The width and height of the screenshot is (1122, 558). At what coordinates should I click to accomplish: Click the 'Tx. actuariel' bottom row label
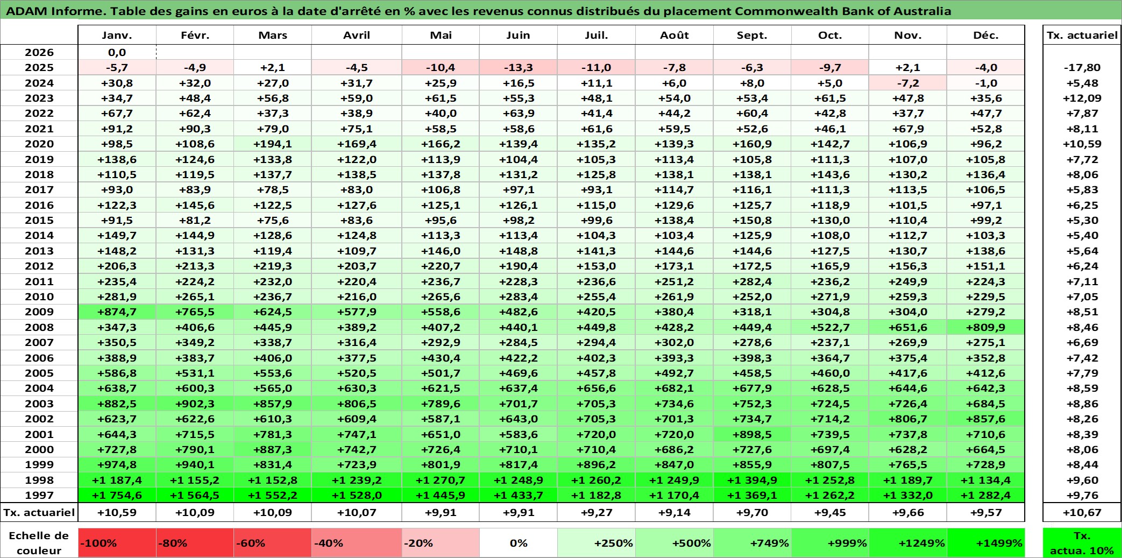click(39, 512)
